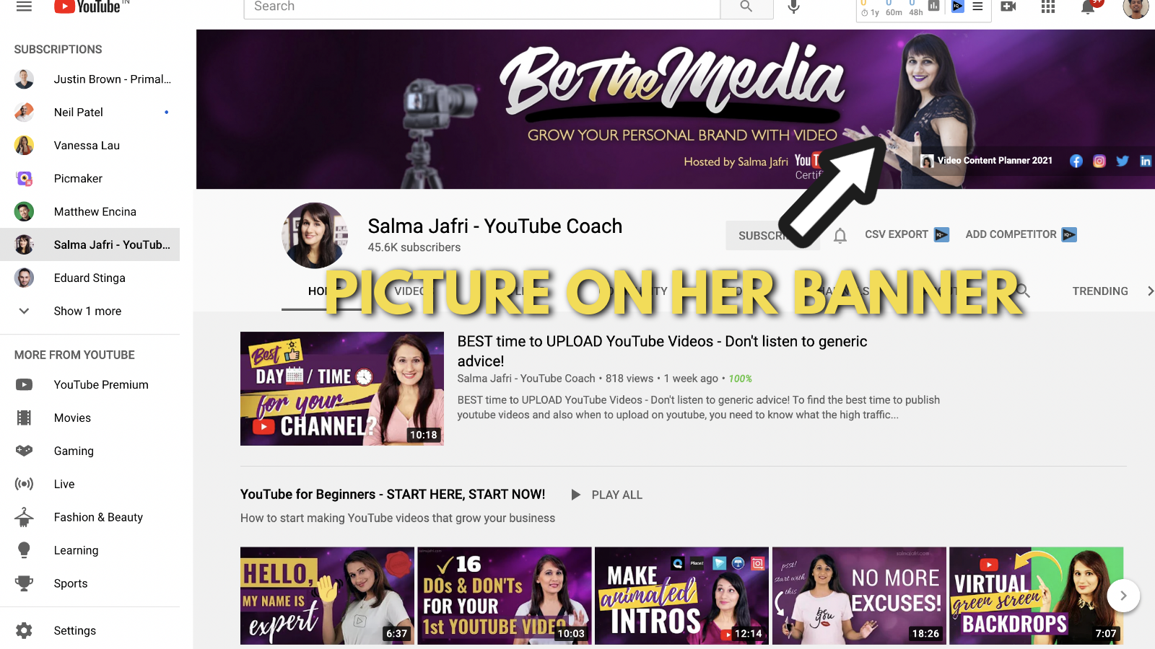This screenshot has width=1155, height=649.
Task: Open the vidIQ bar chart stats icon
Action: tap(933, 6)
